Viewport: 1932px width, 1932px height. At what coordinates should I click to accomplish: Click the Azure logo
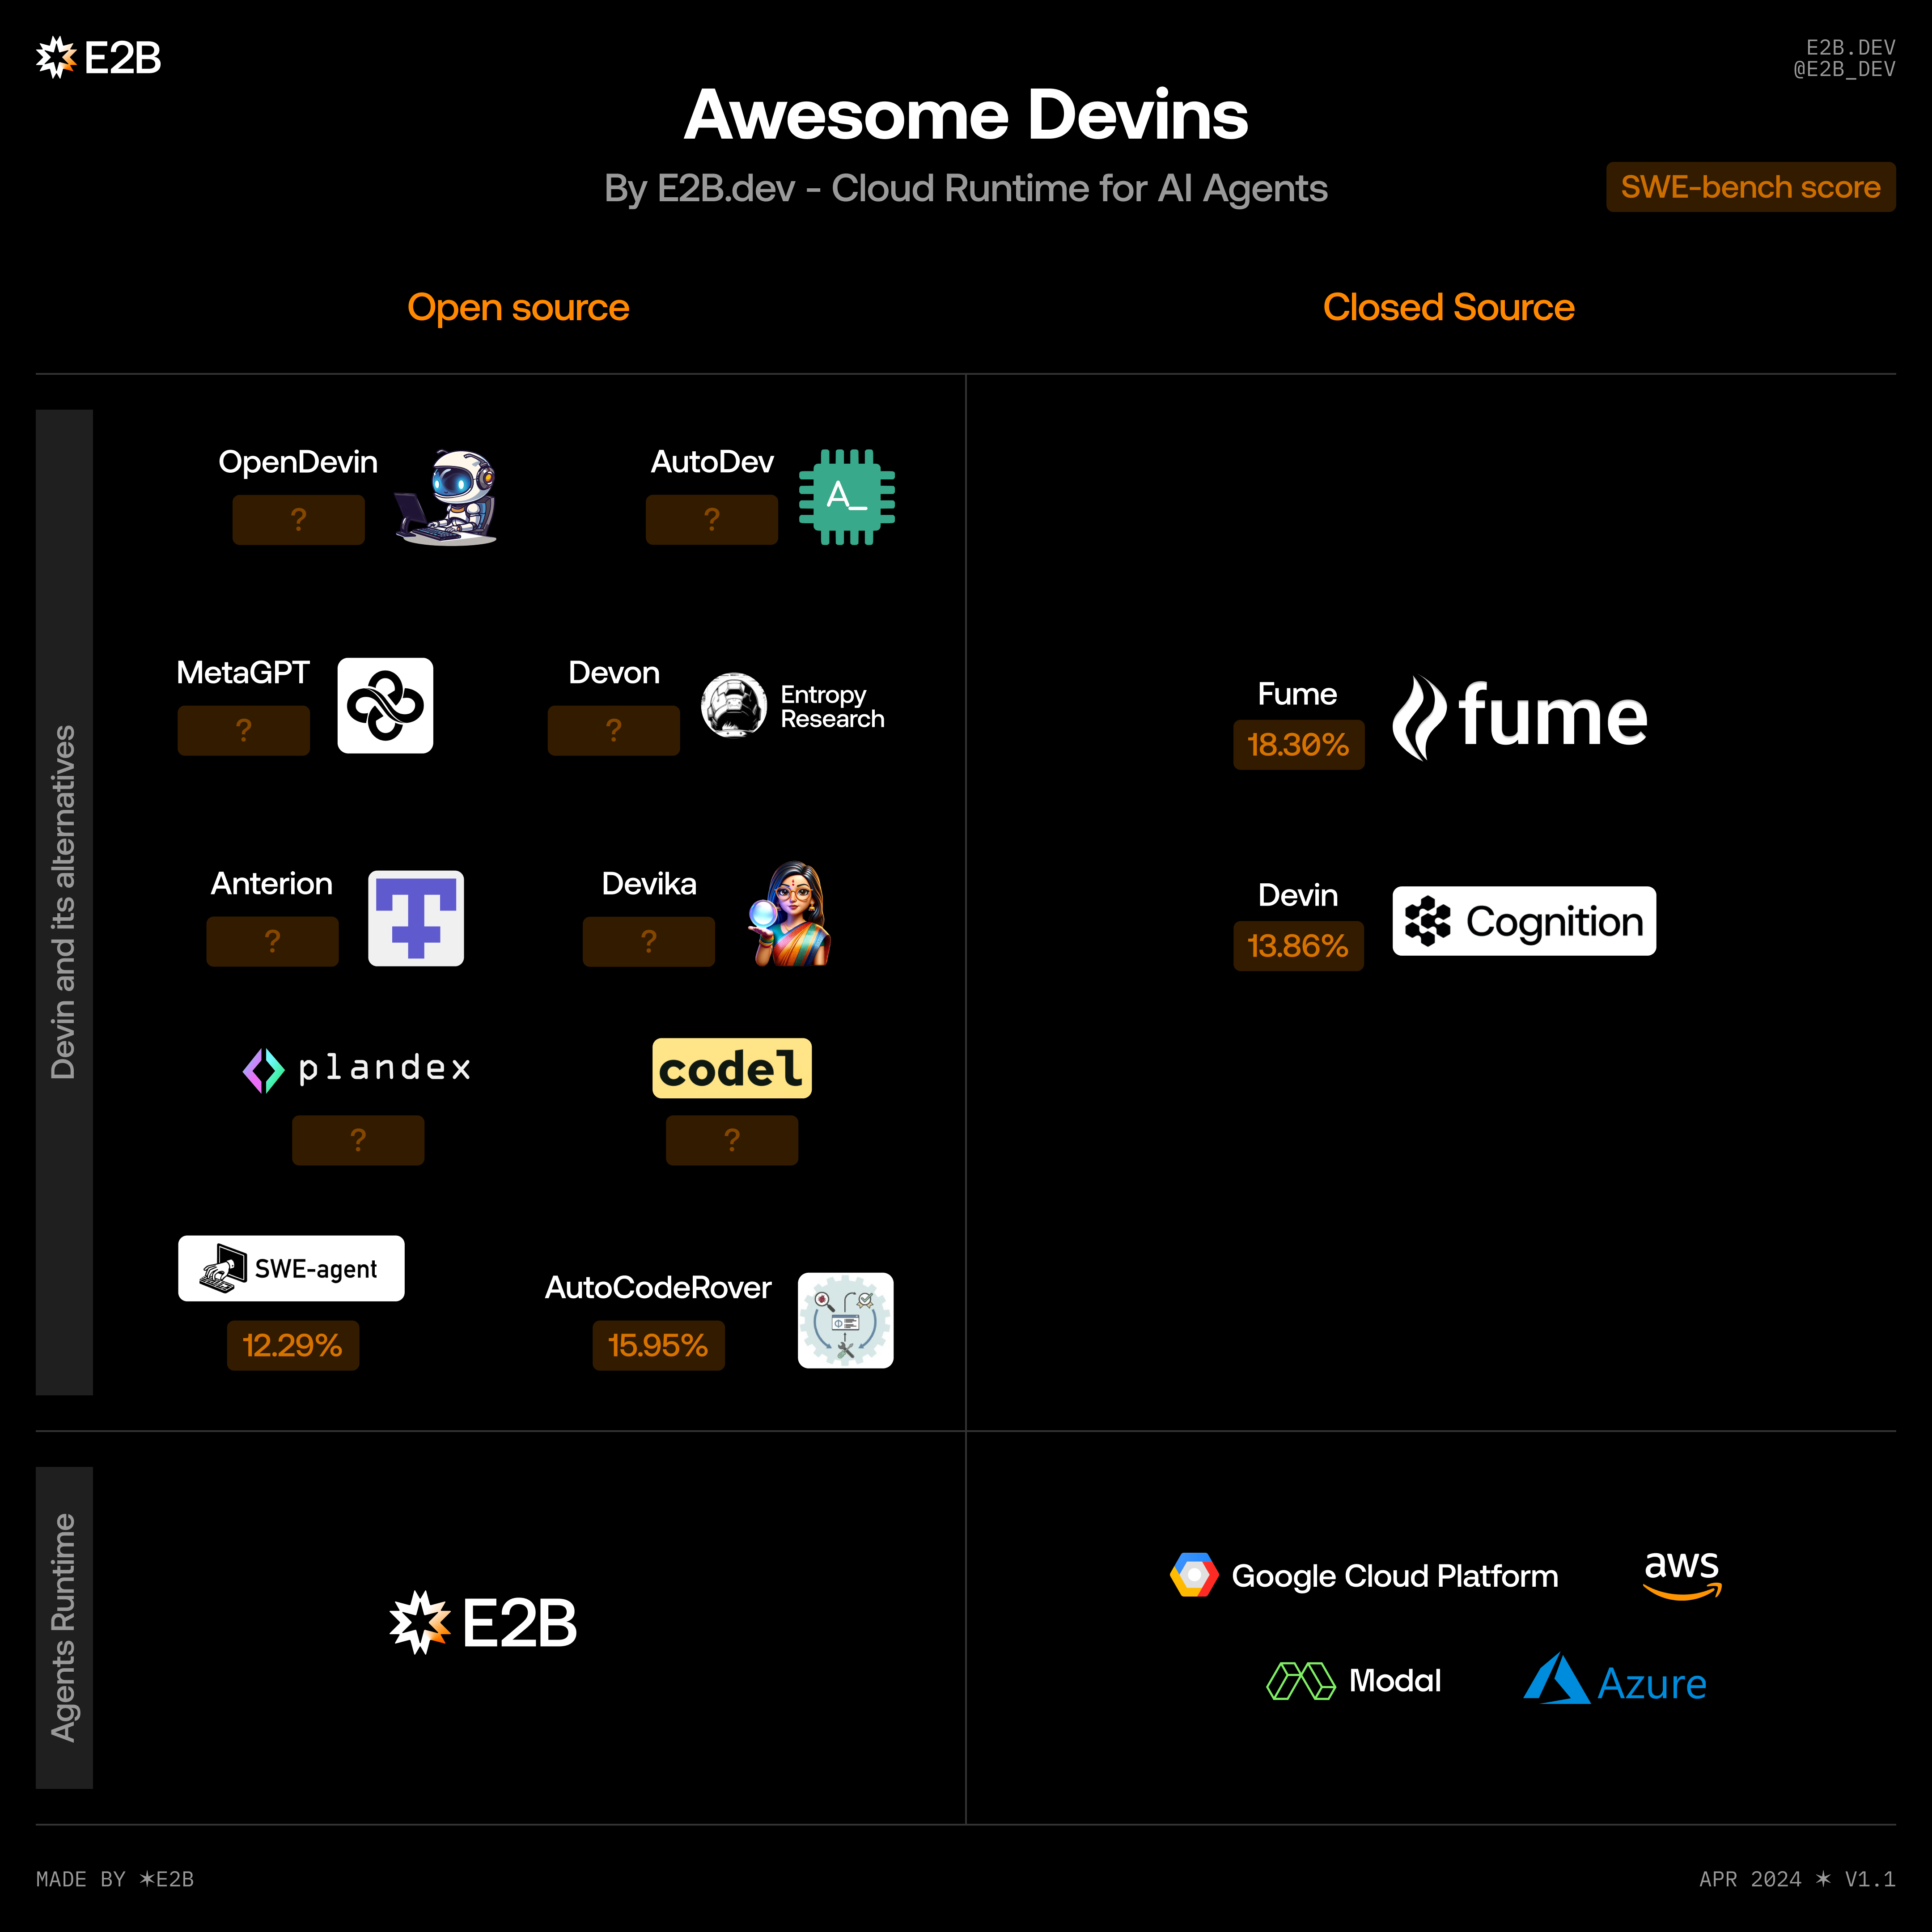1614,1679
